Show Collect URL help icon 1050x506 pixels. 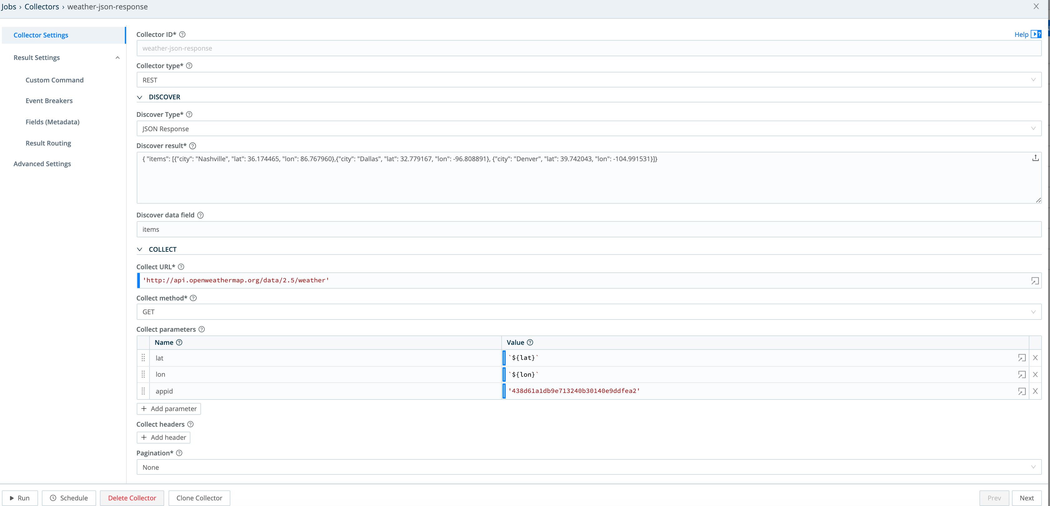coord(181,267)
